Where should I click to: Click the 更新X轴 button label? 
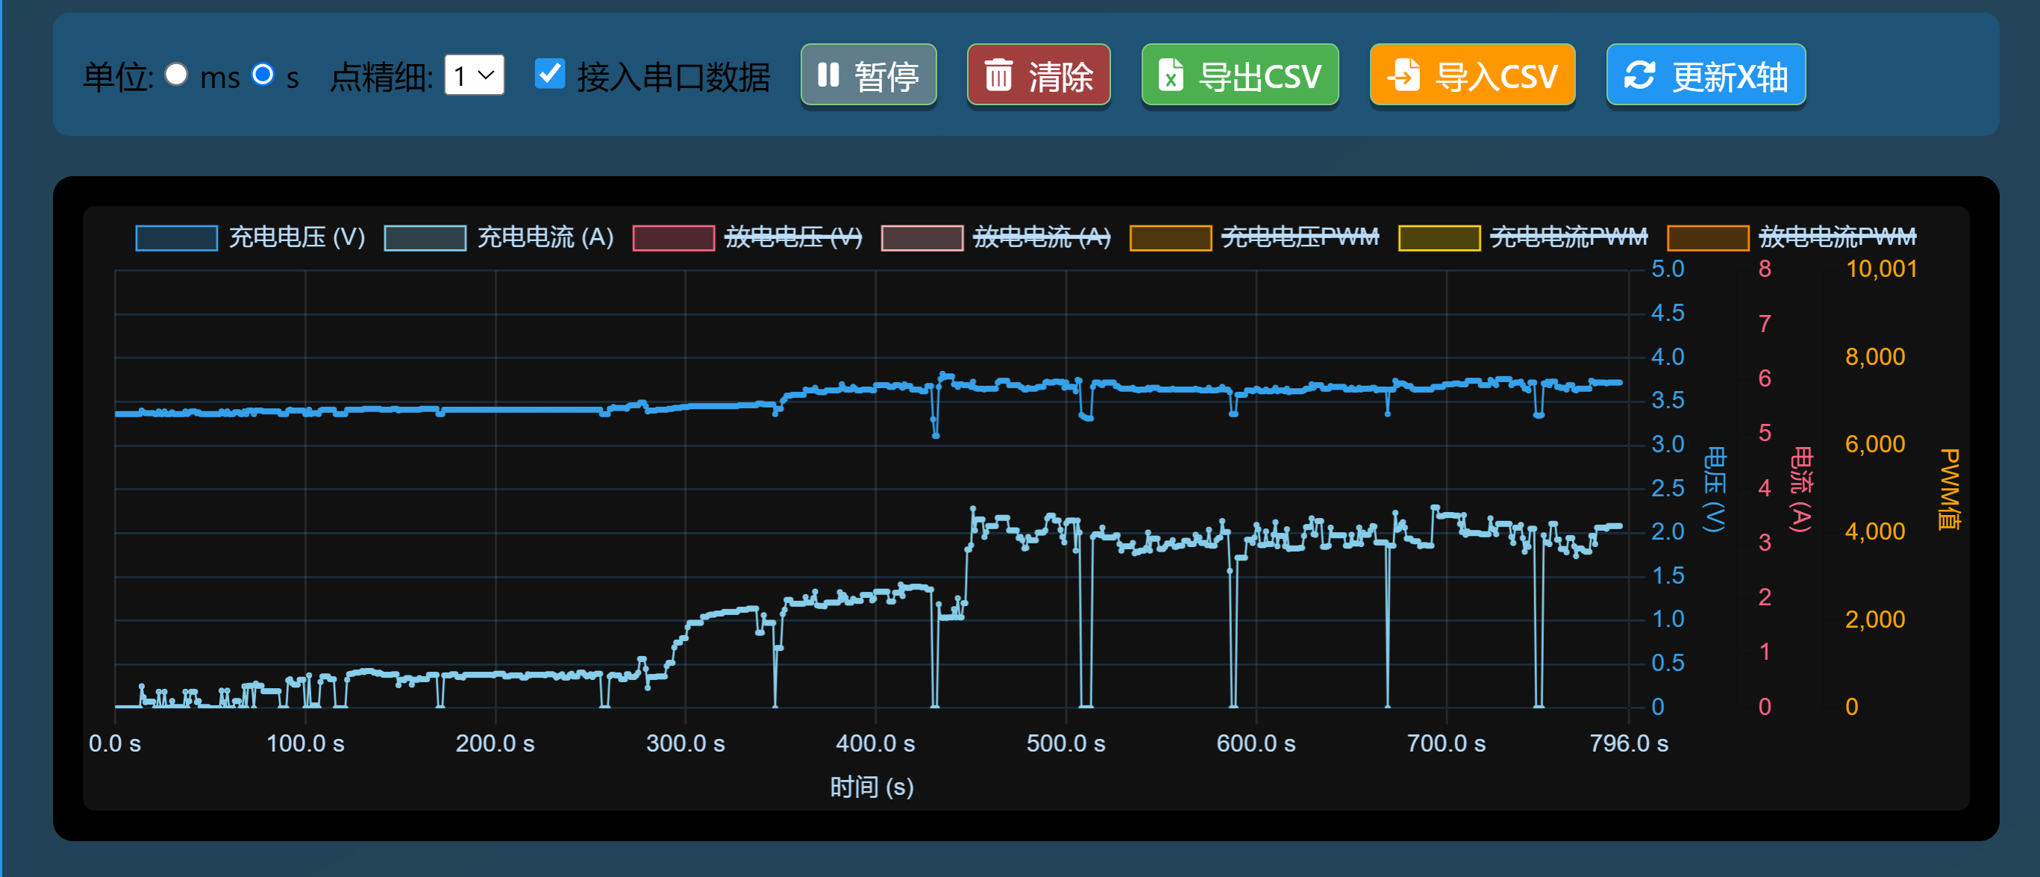tap(1730, 77)
